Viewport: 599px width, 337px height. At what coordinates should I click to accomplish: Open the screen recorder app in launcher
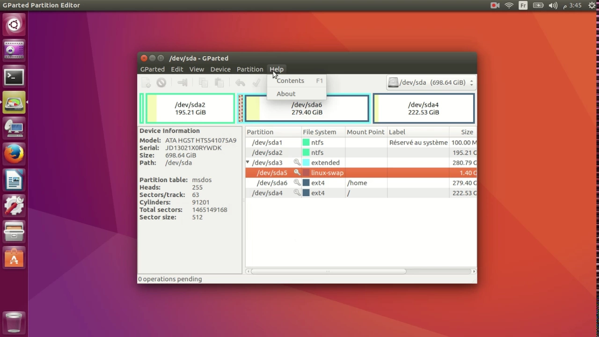[14, 50]
